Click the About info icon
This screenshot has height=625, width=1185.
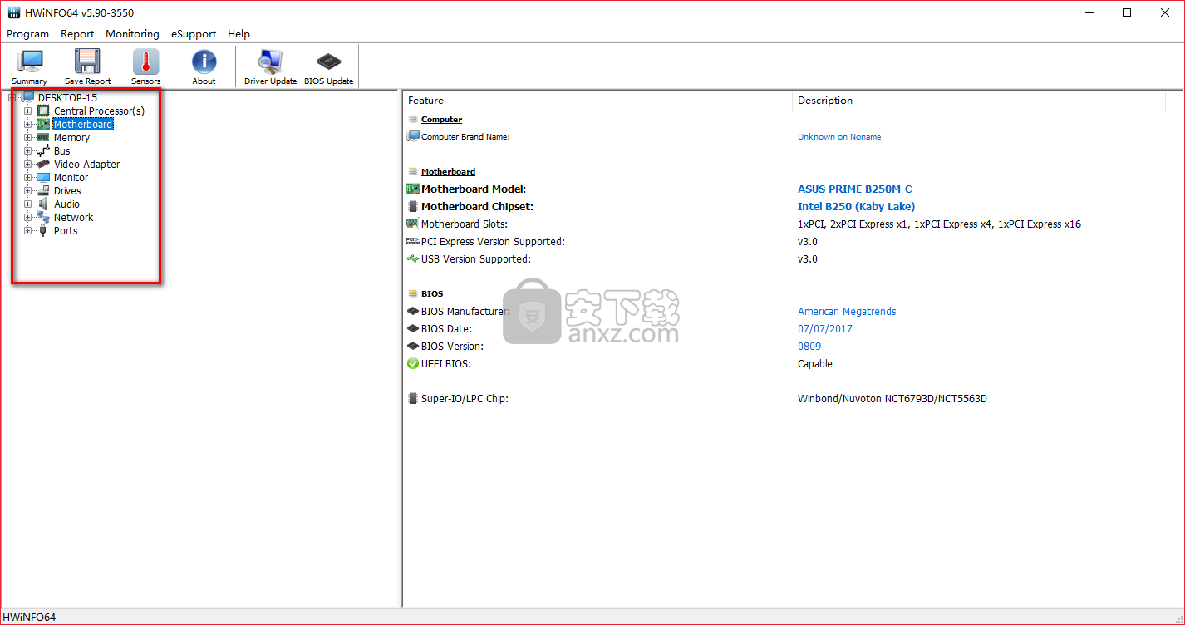tap(204, 62)
